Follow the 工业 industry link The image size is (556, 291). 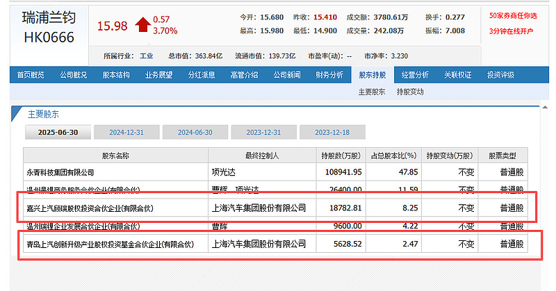point(147,56)
